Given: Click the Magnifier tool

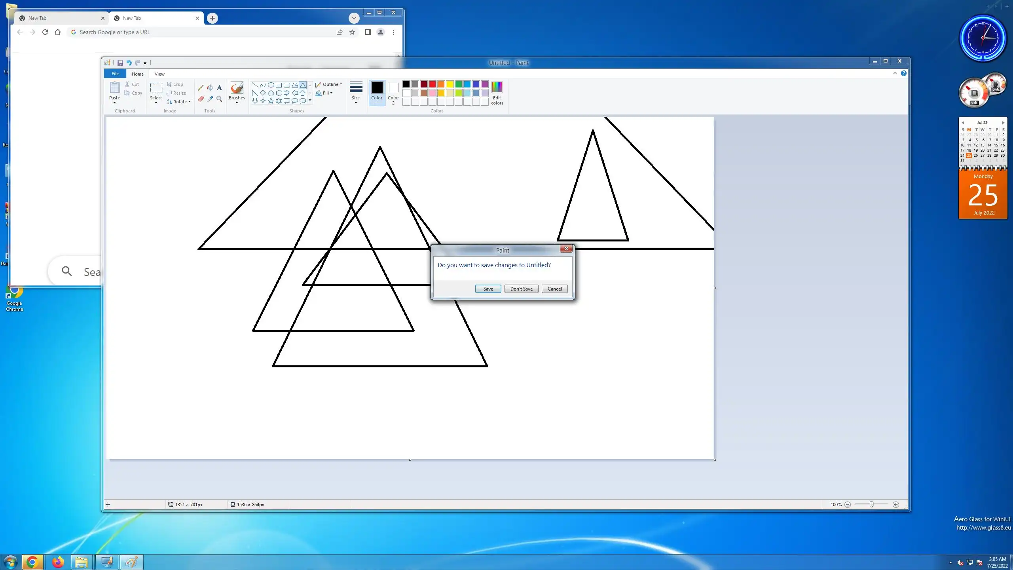Looking at the screenshot, I should pos(219,99).
